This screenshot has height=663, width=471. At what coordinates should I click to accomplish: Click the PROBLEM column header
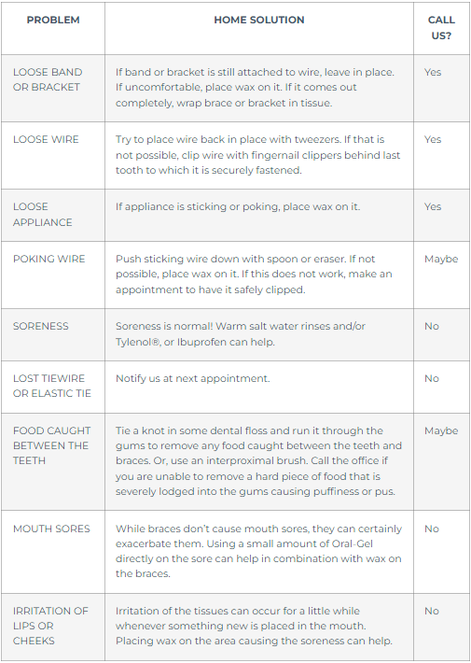[x=53, y=20]
